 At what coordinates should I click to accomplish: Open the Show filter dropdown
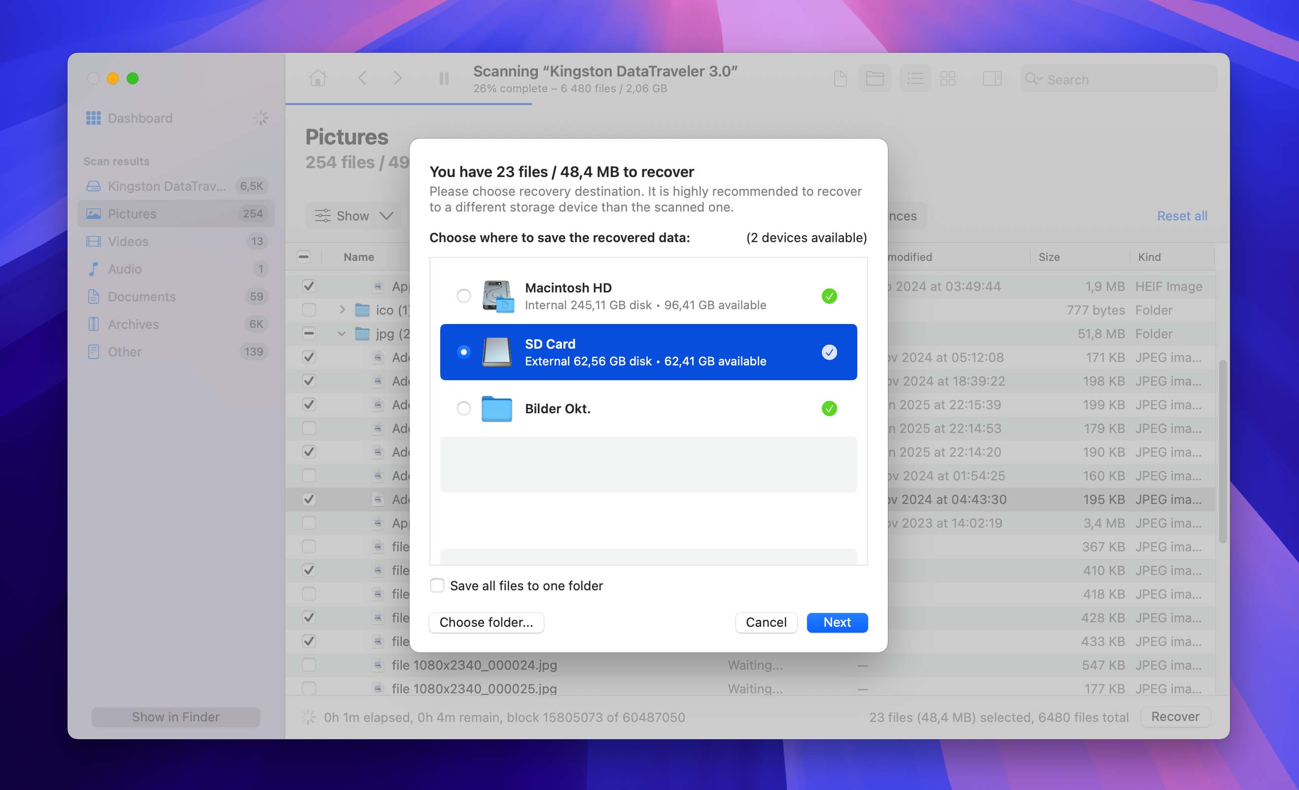pyautogui.click(x=354, y=215)
